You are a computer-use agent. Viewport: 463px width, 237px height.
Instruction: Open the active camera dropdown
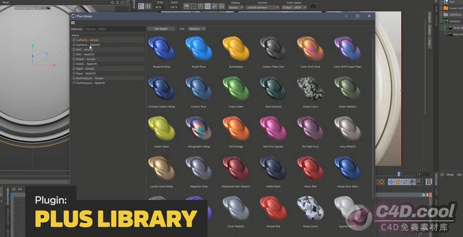263,7
